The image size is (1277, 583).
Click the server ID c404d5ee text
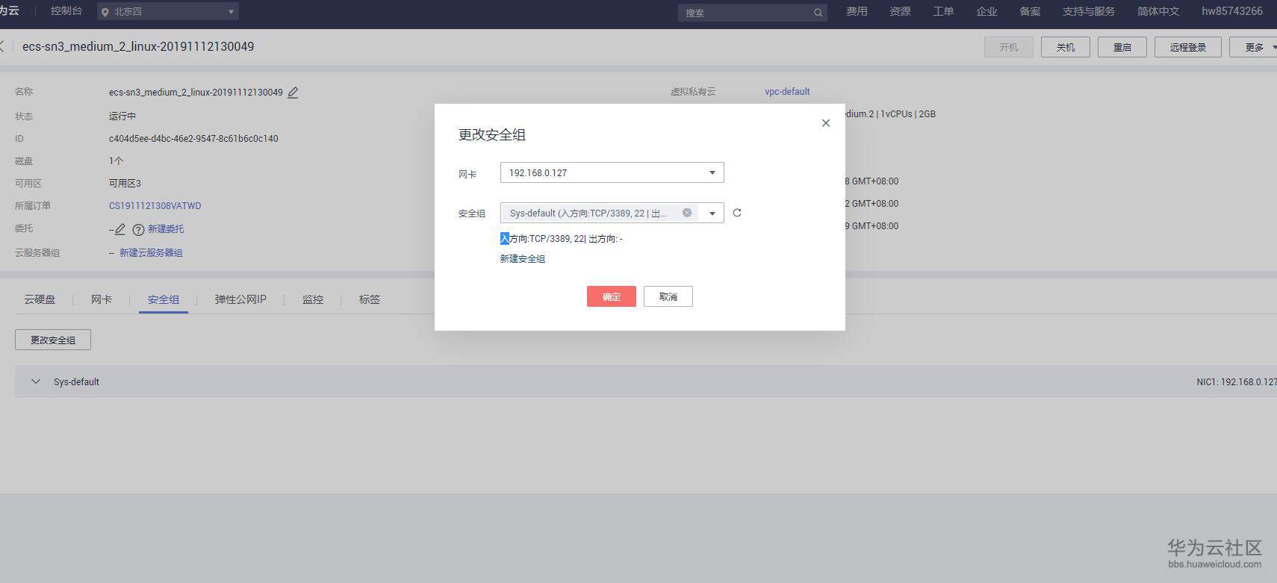pyautogui.click(x=193, y=139)
